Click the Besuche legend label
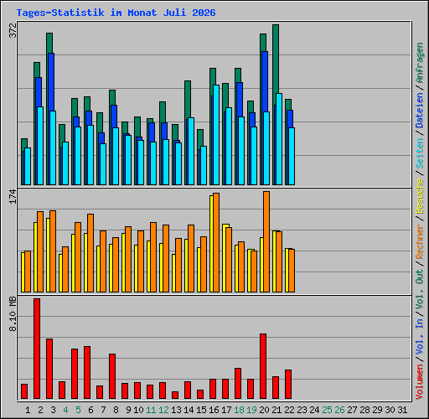The width and height of the screenshot is (429, 419). coord(420,196)
